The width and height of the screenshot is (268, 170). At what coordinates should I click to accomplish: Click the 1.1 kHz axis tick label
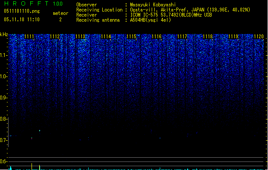tap(3, 55)
